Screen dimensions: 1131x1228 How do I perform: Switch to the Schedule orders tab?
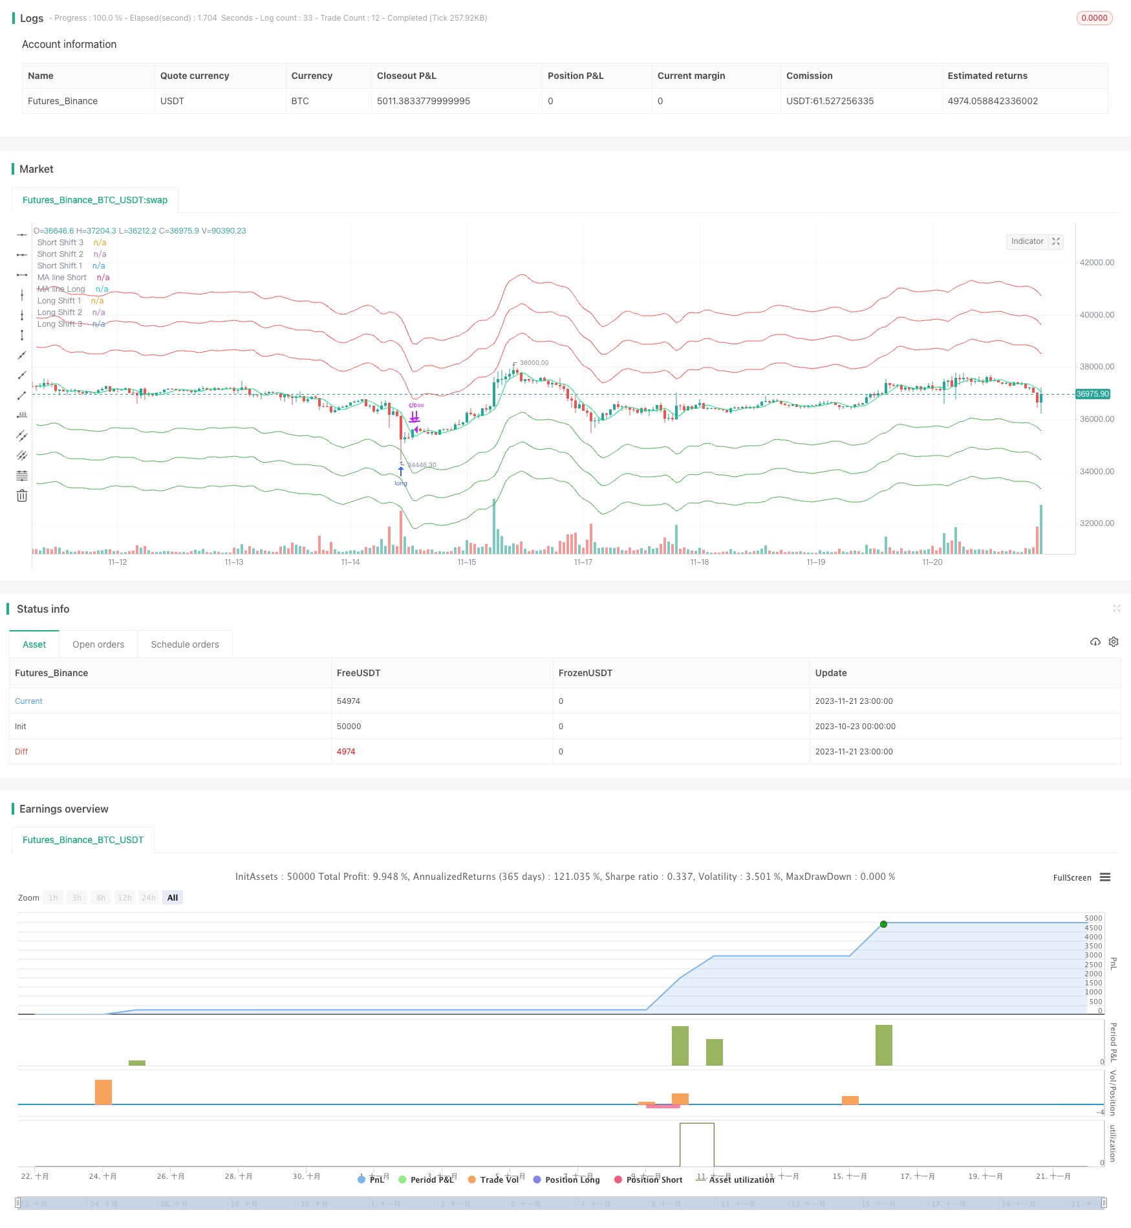[185, 644]
